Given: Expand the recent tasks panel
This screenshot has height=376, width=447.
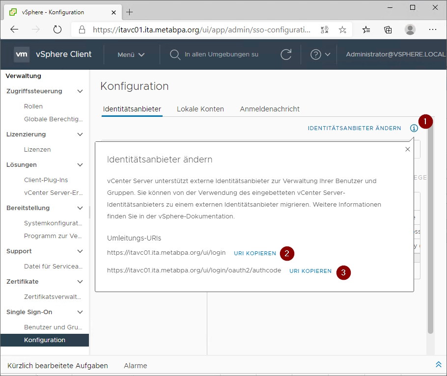Looking at the screenshot, I should point(439,364).
